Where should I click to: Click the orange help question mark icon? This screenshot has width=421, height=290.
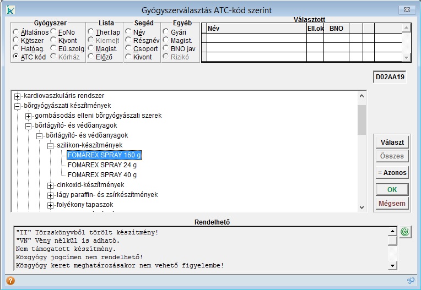[x=10, y=280]
